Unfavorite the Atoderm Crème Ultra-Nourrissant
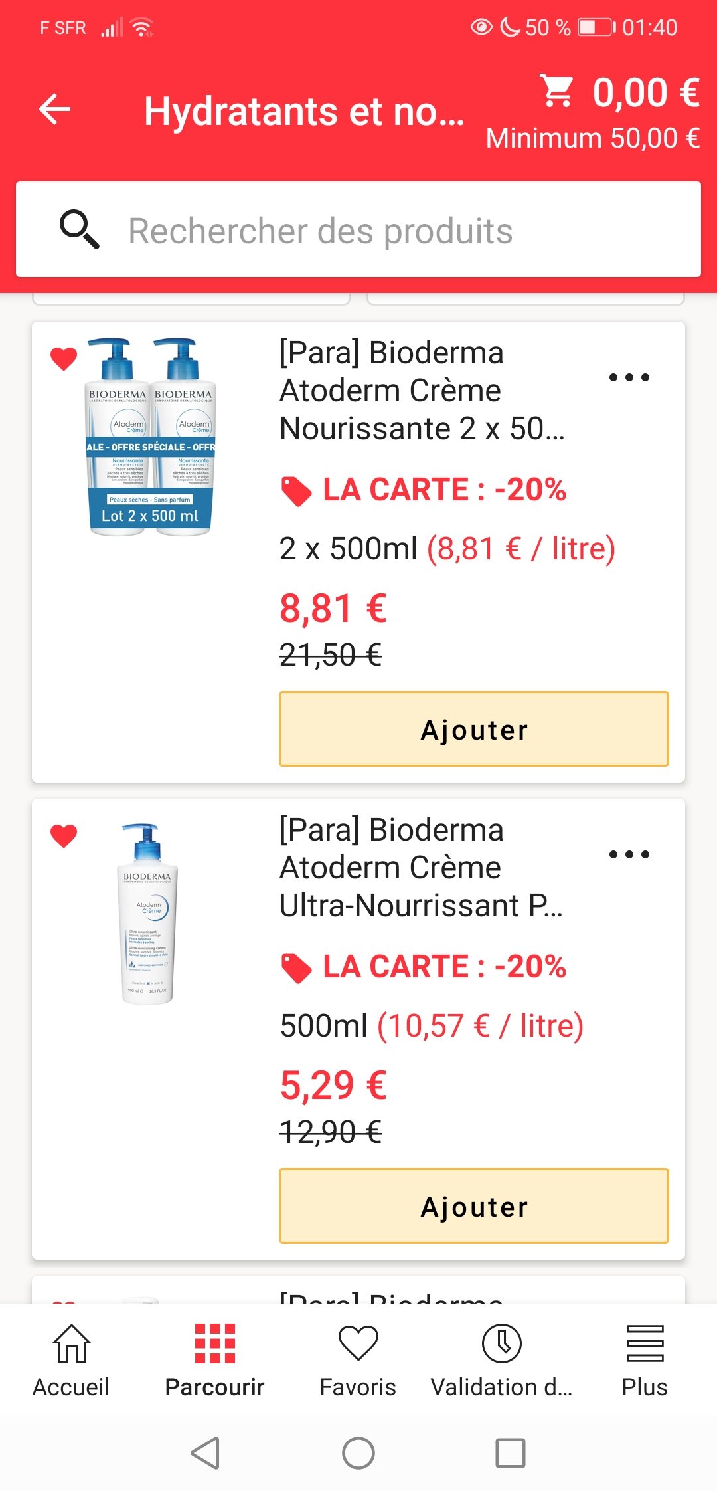 (64, 836)
